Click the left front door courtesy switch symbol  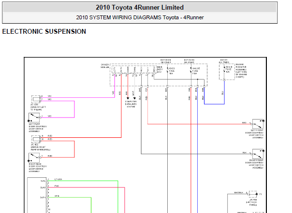[258, 124]
